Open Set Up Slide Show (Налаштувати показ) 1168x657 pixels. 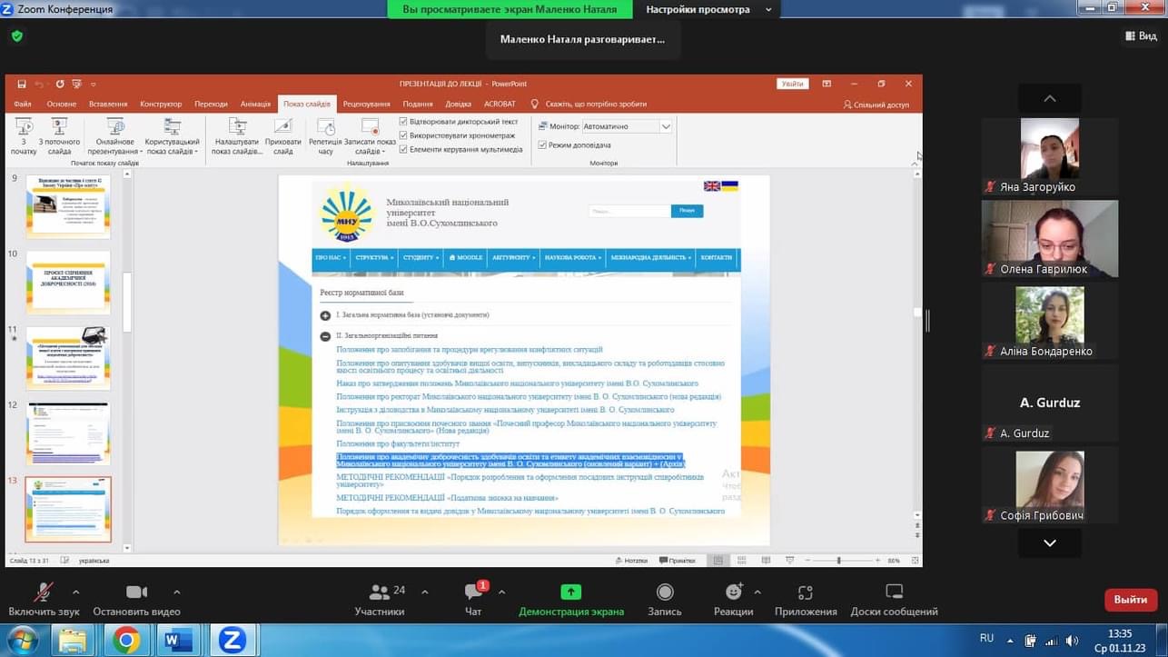pyautogui.click(x=237, y=136)
